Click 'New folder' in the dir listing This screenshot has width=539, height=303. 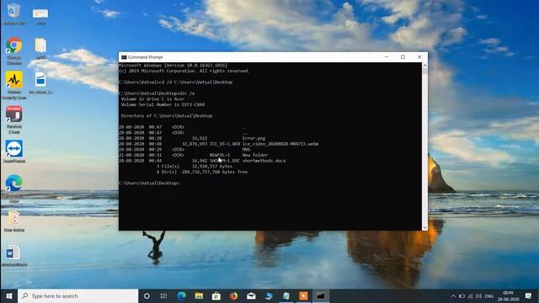coord(254,155)
